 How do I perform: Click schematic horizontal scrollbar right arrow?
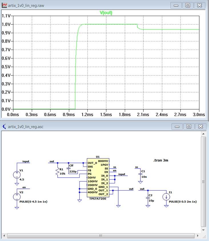(x=198, y=236)
